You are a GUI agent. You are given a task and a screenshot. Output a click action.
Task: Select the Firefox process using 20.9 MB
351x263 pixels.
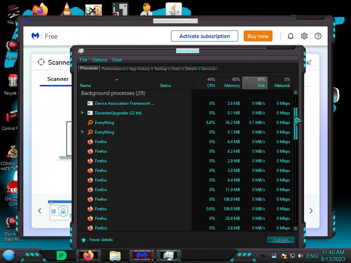click(185, 218)
